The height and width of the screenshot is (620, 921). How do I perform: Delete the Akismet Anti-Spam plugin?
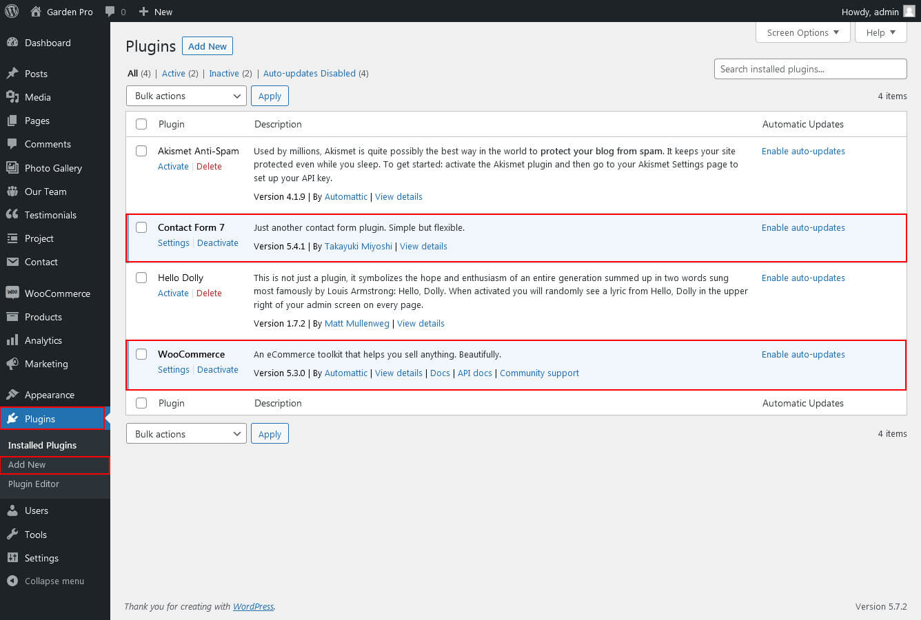click(209, 166)
